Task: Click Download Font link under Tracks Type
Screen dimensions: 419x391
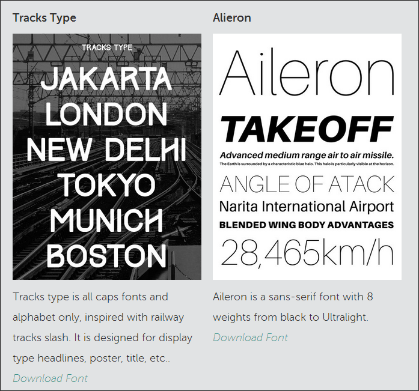Action: pyautogui.click(x=50, y=378)
